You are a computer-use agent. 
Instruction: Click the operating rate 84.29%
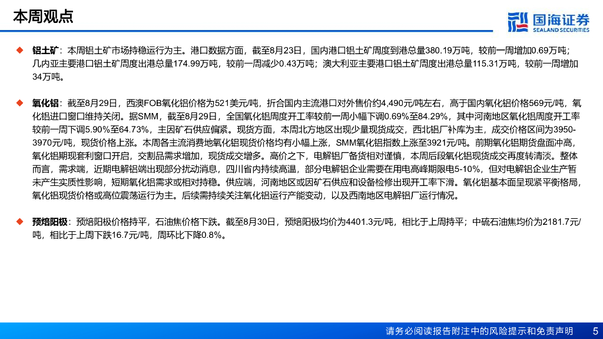coord(433,116)
